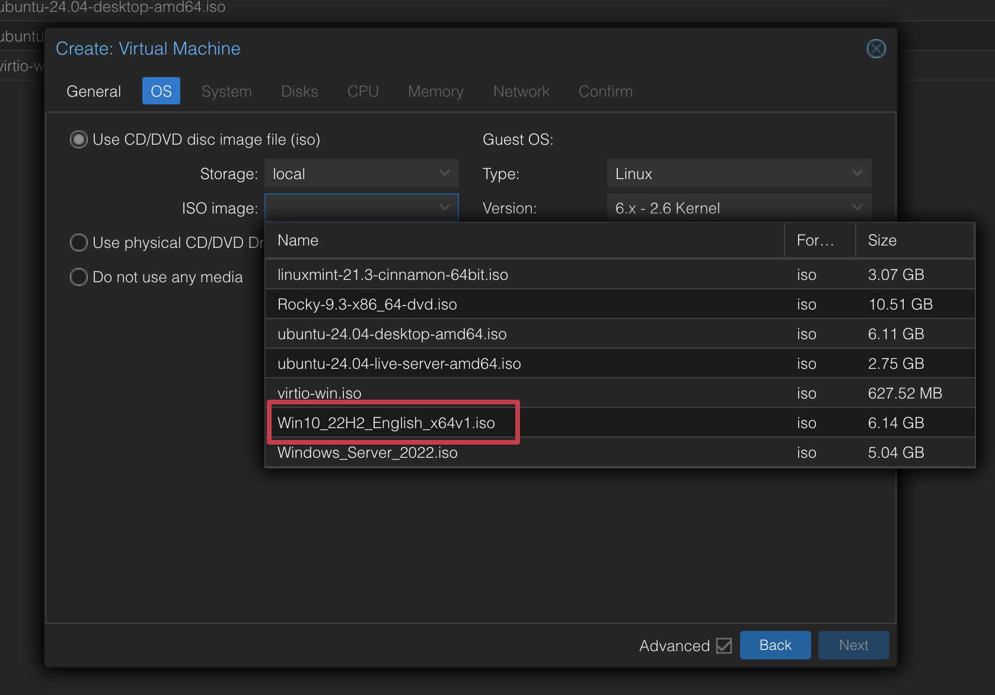The image size is (995, 695).
Task: Jump to the Confirm tab
Action: pos(605,91)
